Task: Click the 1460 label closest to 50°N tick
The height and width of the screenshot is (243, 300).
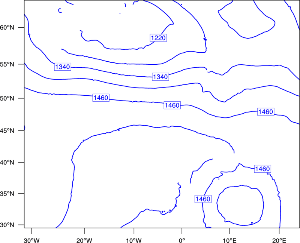Action: tap(101, 98)
